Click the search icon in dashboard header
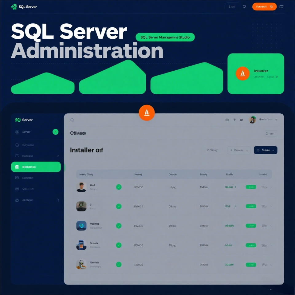This screenshot has width=295, height=295. [x=72, y=120]
